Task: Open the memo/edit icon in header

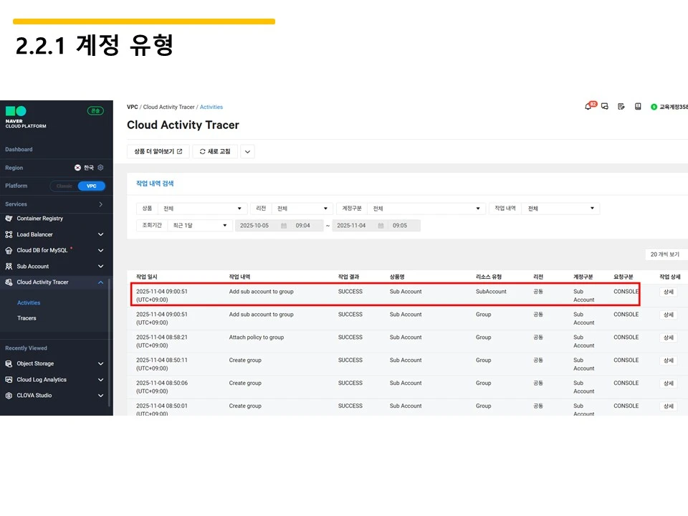Action: tap(621, 106)
